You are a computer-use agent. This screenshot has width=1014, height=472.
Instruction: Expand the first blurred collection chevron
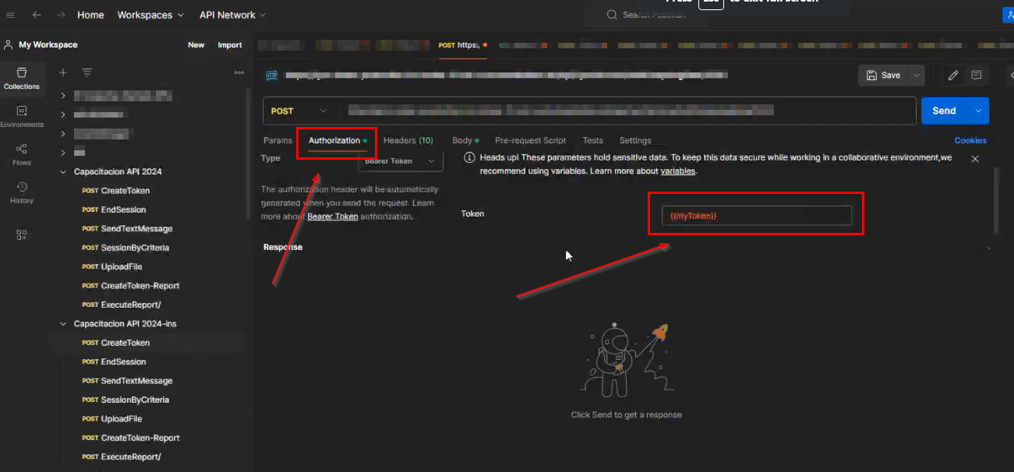[x=63, y=95]
